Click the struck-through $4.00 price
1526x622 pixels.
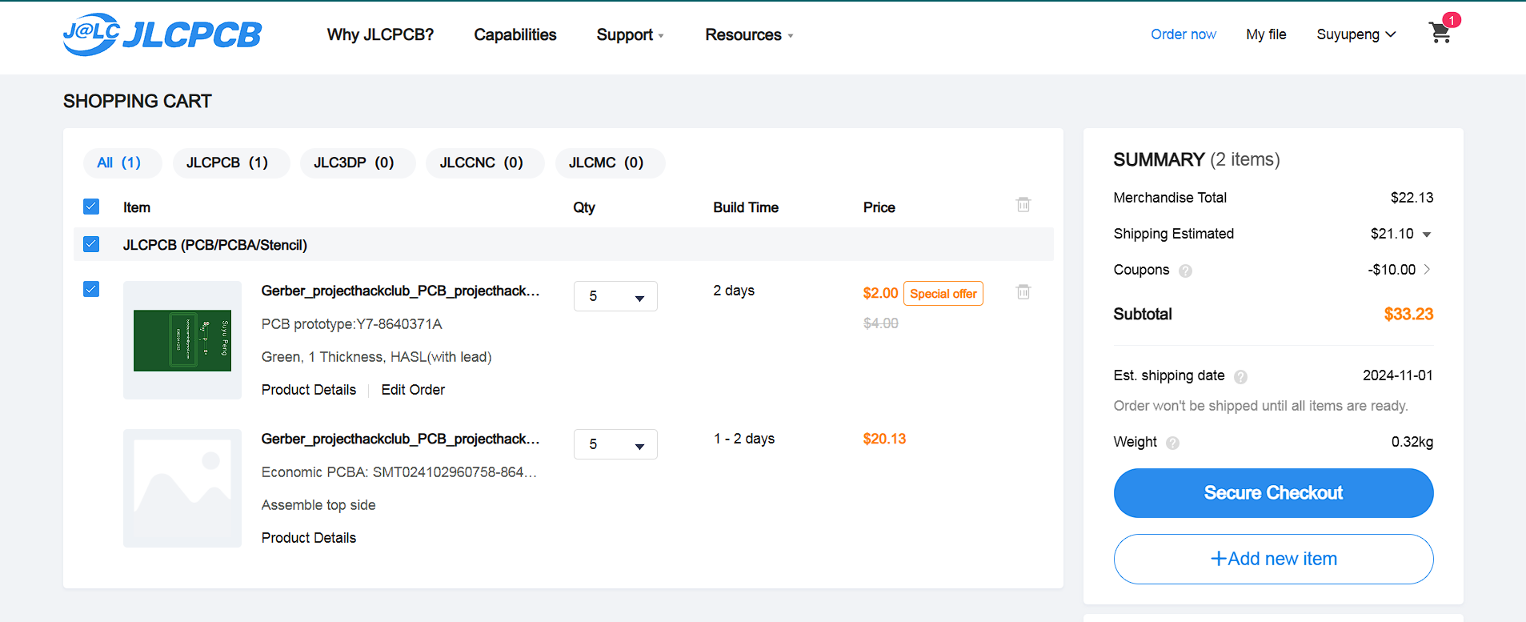[880, 323]
